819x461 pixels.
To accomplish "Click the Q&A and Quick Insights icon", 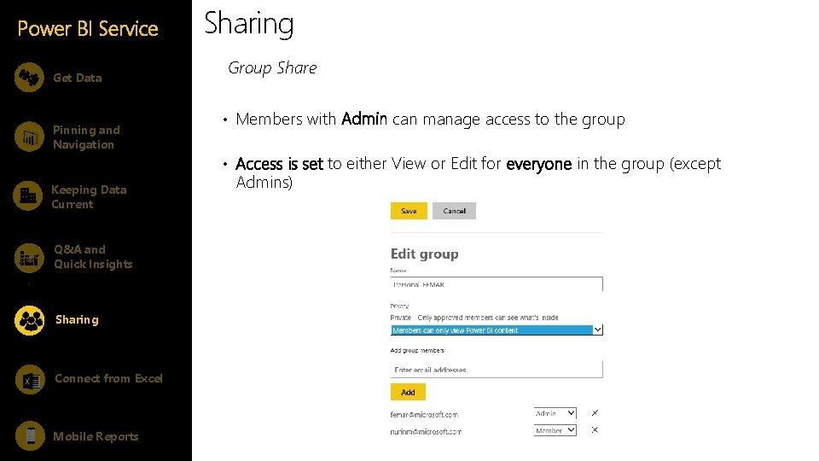I will (x=29, y=258).
